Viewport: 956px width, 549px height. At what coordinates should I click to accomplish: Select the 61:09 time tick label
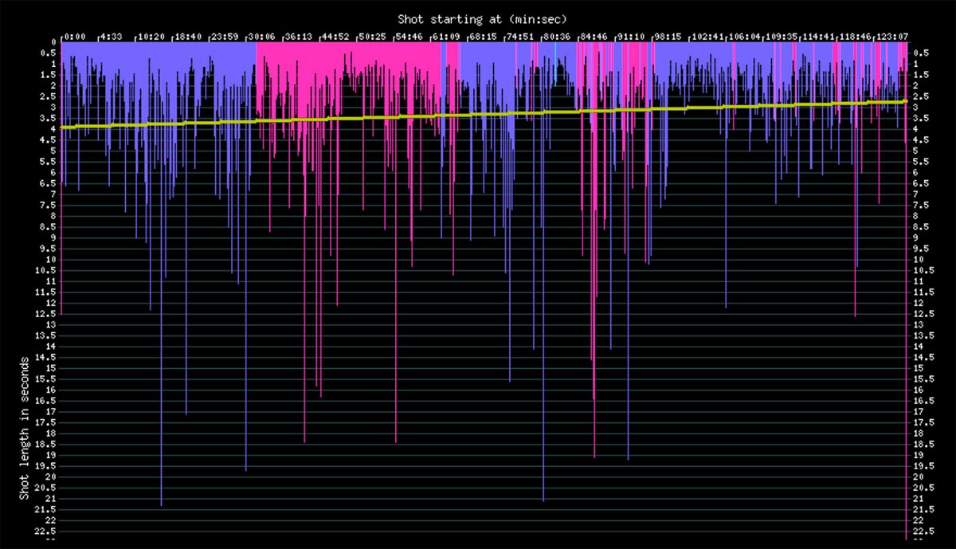click(445, 36)
